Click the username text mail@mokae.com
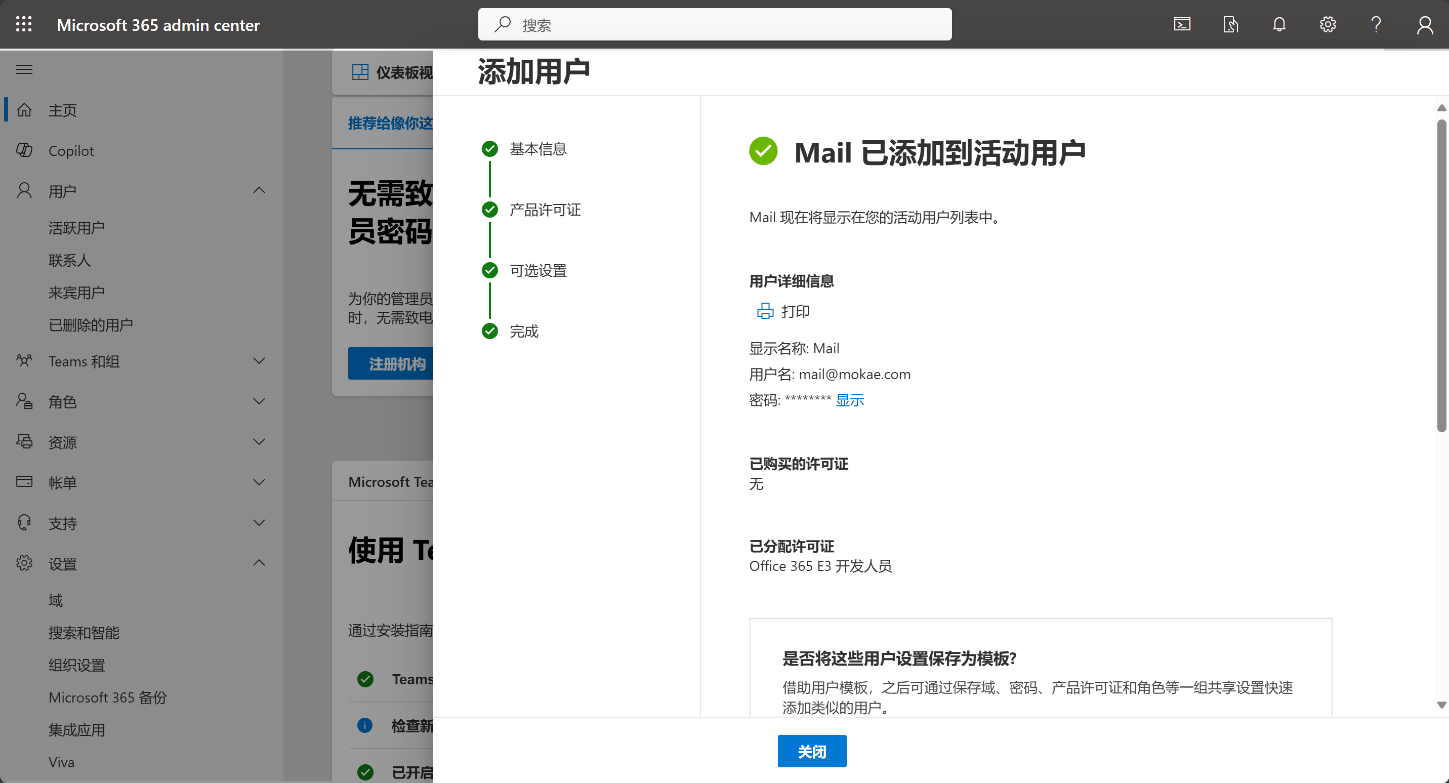The width and height of the screenshot is (1449, 783). tap(854, 374)
